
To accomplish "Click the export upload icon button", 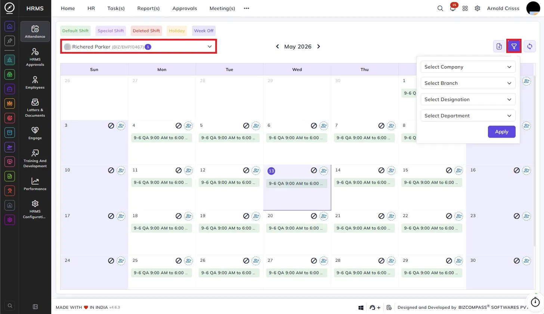I will pyautogui.click(x=499, y=46).
